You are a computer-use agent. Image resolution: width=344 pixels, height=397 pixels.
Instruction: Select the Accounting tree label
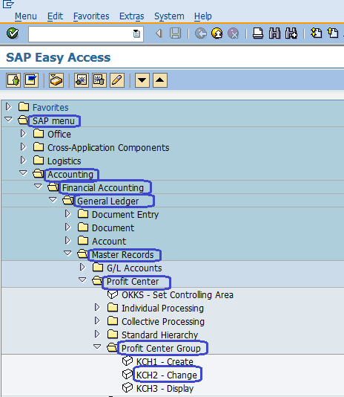[70, 175]
